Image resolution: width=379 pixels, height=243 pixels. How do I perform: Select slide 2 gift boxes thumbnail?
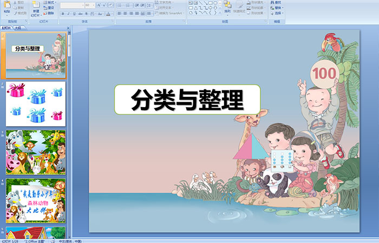click(36, 104)
